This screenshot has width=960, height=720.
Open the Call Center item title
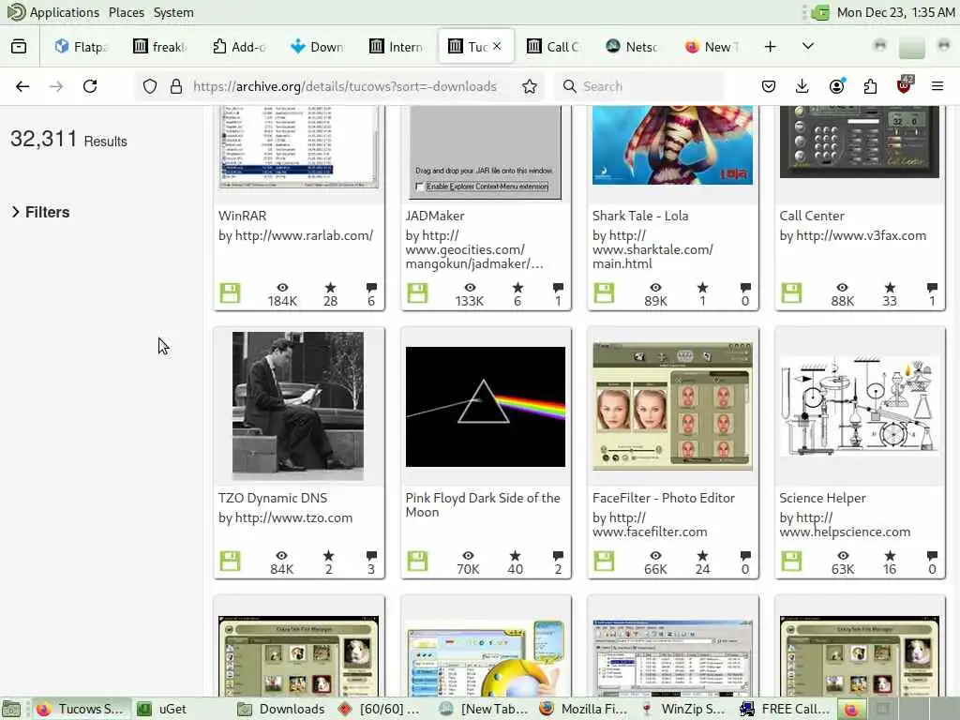(812, 216)
